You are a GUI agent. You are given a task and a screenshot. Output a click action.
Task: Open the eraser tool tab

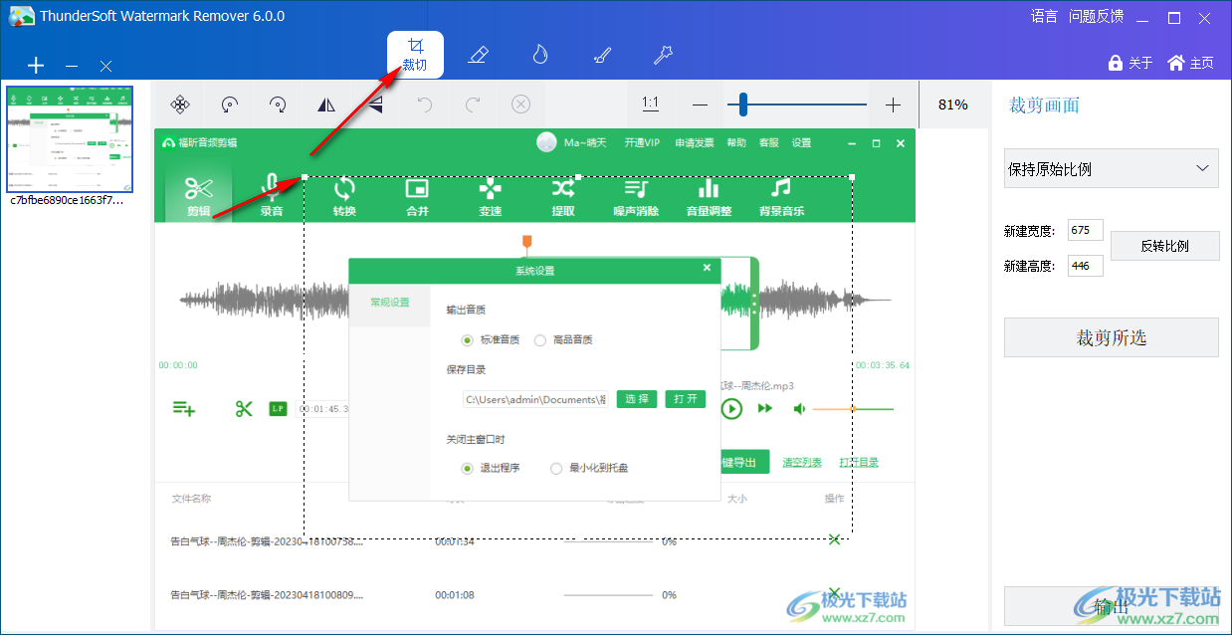478,55
